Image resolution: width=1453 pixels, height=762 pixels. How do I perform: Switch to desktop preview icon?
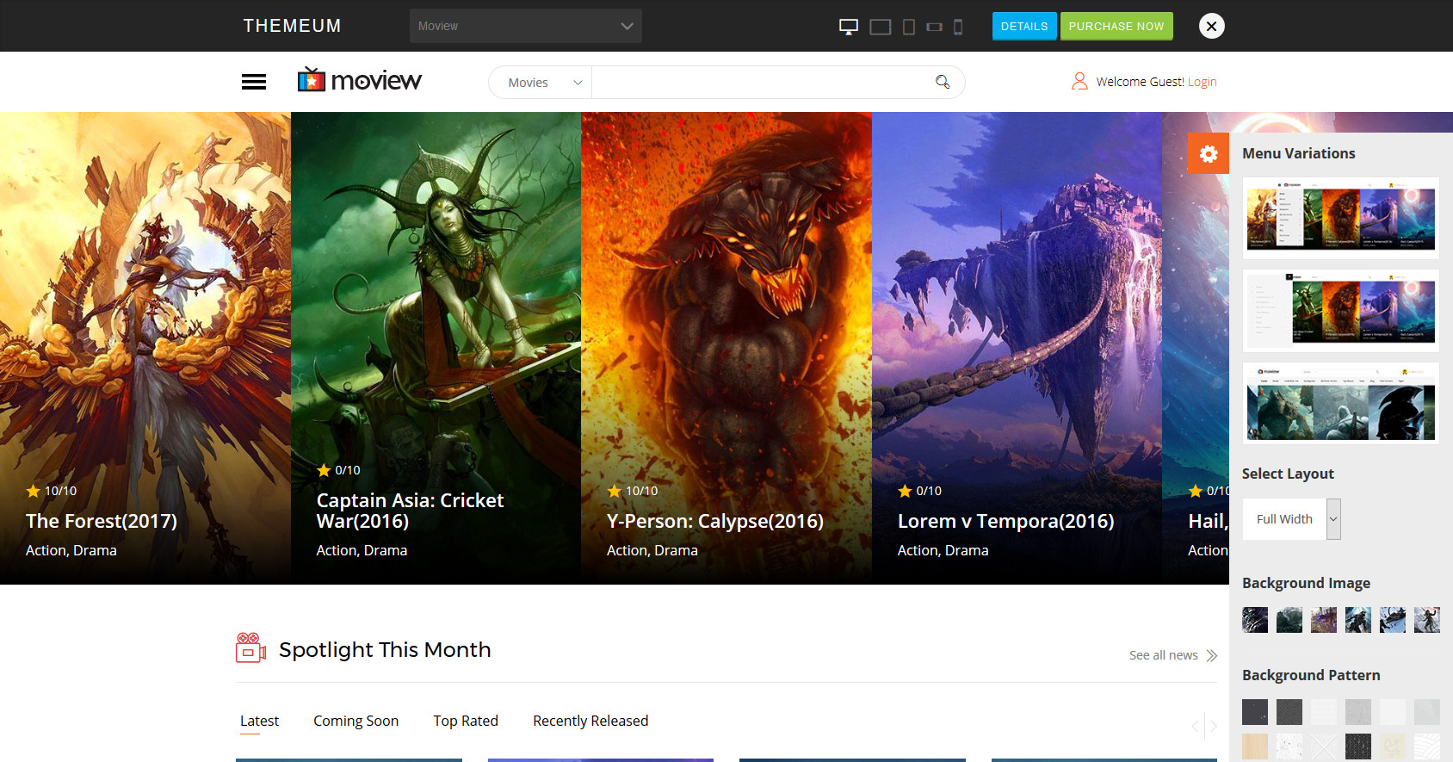pyautogui.click(x=849, y=27)
